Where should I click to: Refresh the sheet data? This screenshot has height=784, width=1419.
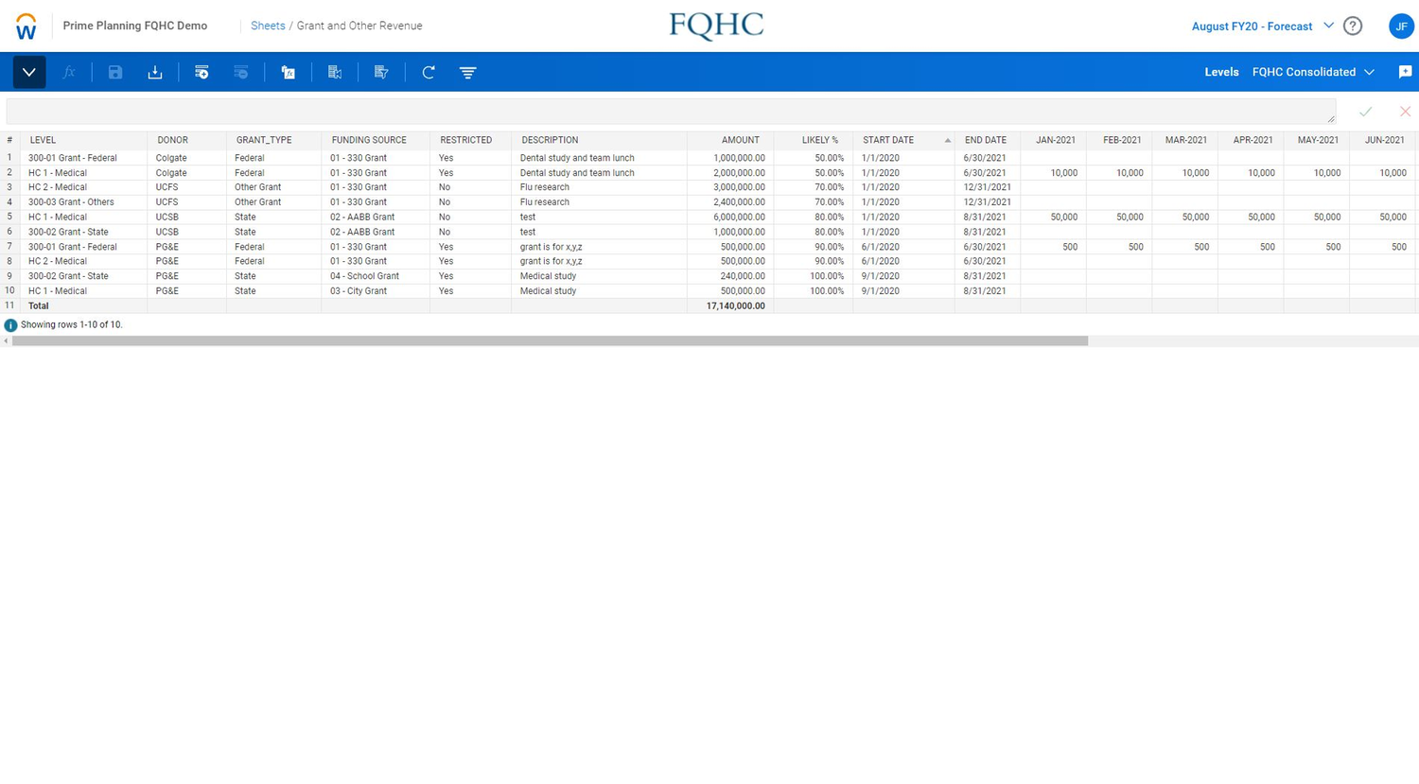pyautogui.click(x=428, y=72)
